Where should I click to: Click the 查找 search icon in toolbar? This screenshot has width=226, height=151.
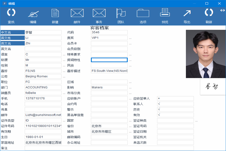[x=11, y=13]
